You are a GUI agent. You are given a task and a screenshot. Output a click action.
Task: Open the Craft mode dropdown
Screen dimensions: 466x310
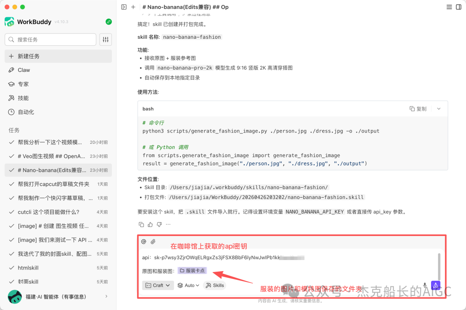158,285
